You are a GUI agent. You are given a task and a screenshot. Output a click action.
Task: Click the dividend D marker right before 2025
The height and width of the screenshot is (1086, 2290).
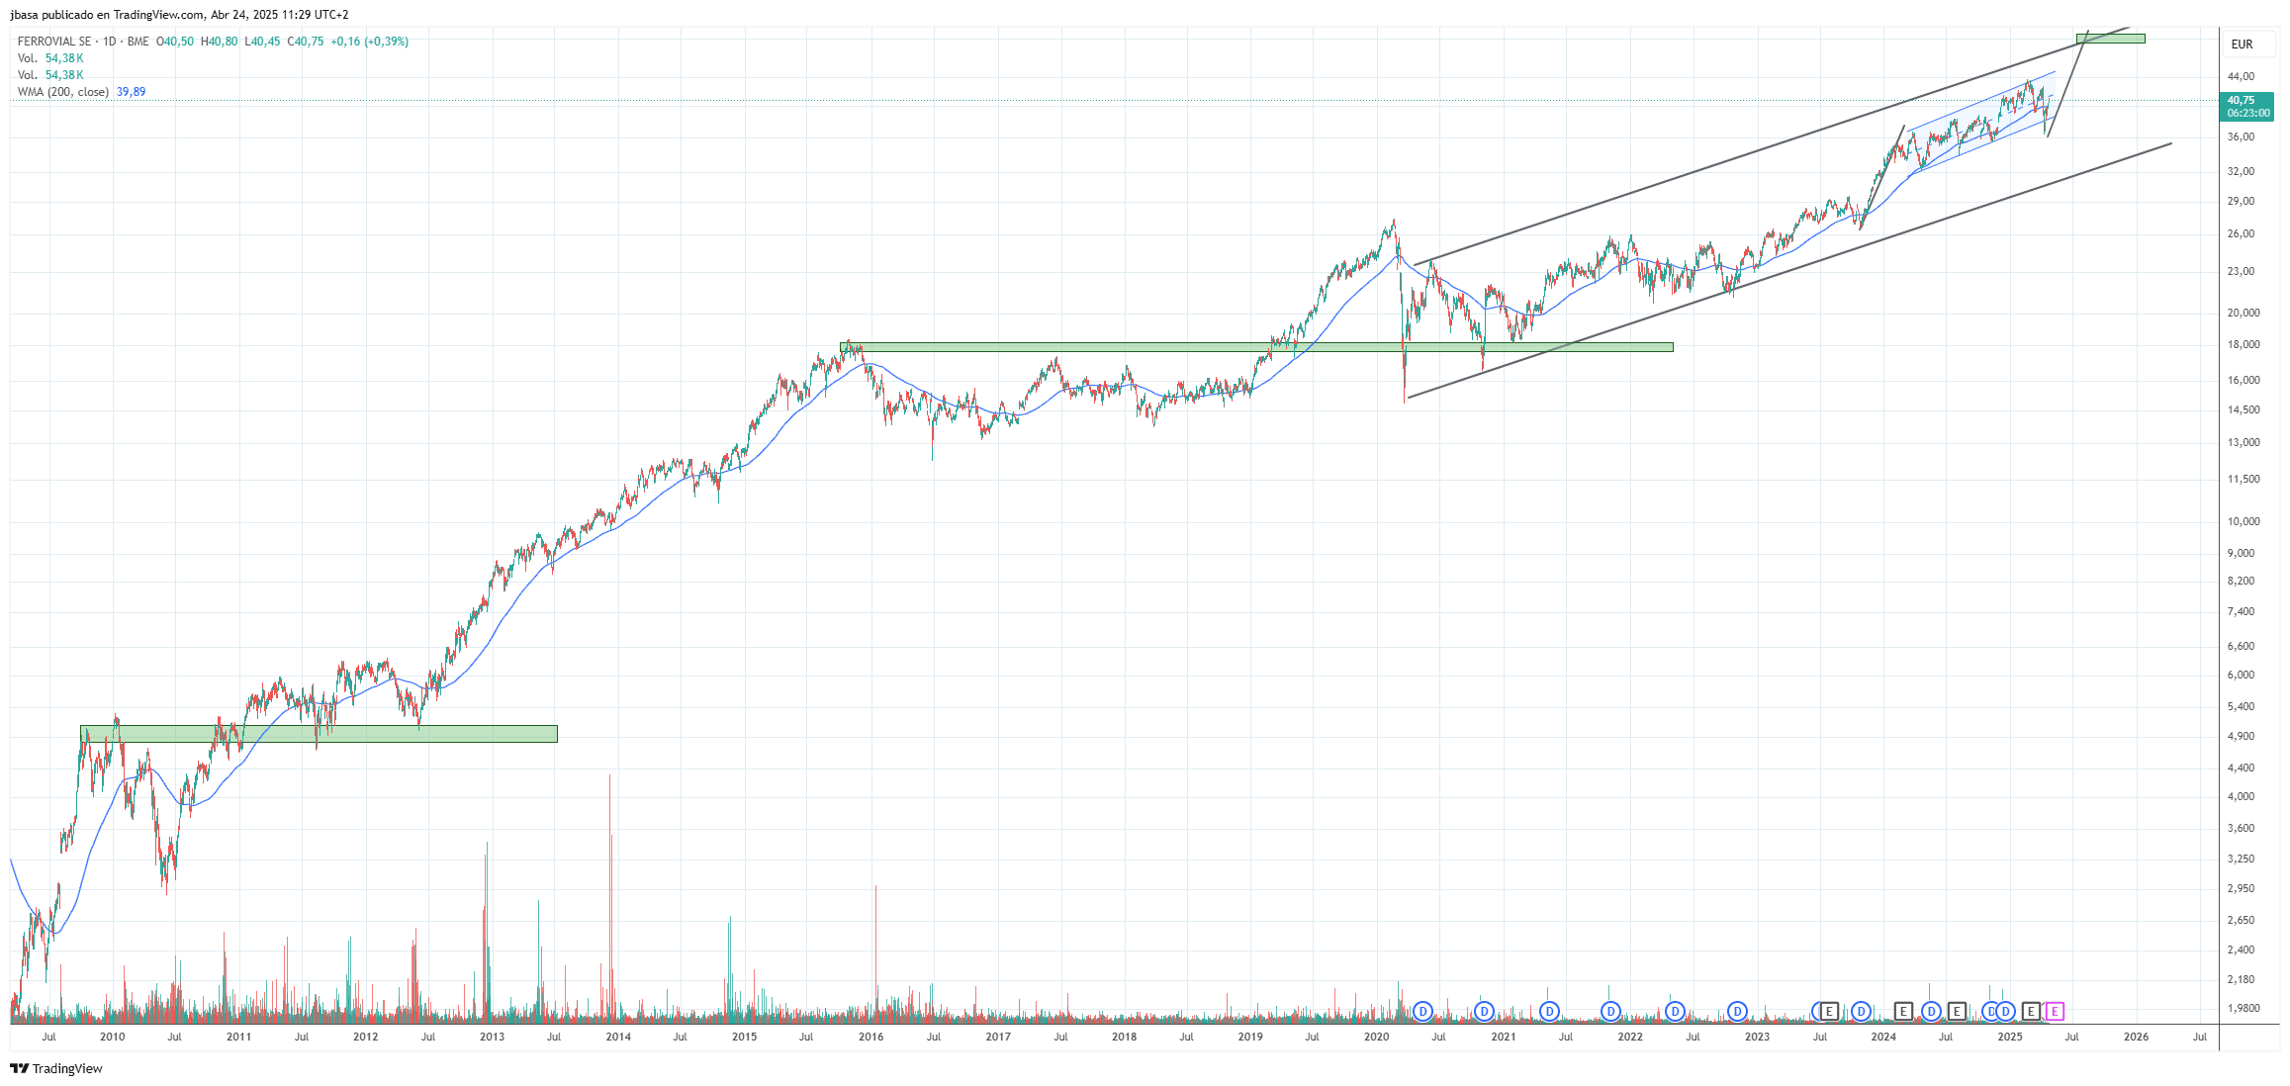pos(2005,1011)
